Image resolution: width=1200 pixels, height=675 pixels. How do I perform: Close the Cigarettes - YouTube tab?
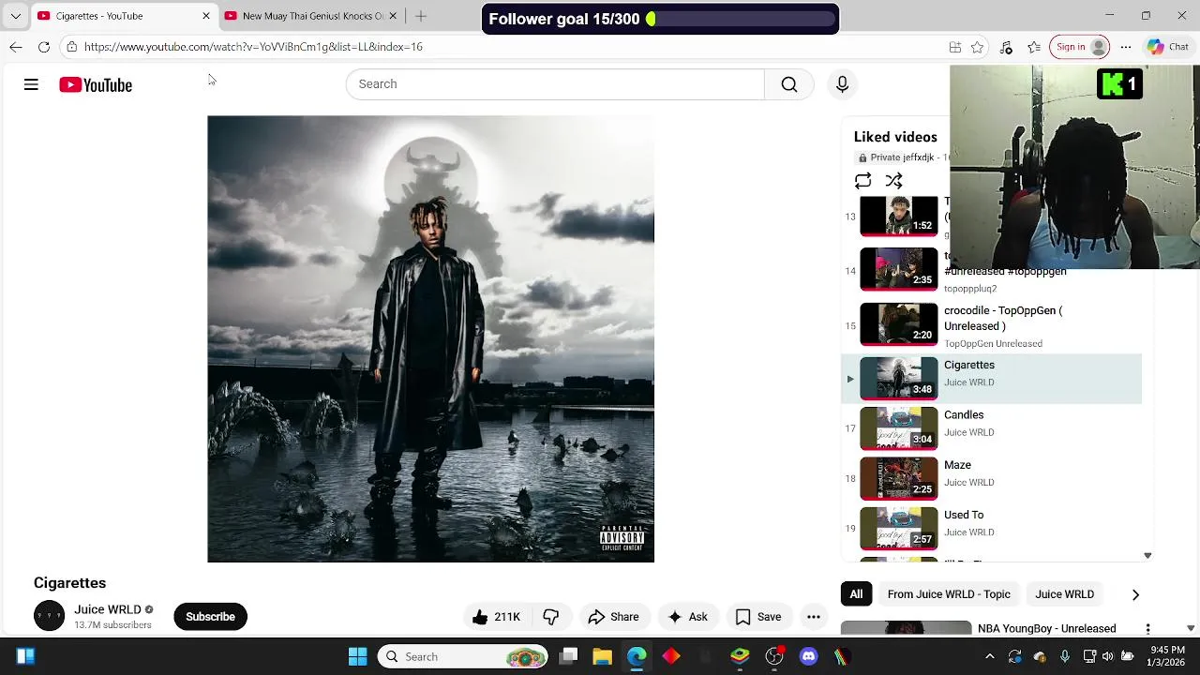click(x=206, y=16)
